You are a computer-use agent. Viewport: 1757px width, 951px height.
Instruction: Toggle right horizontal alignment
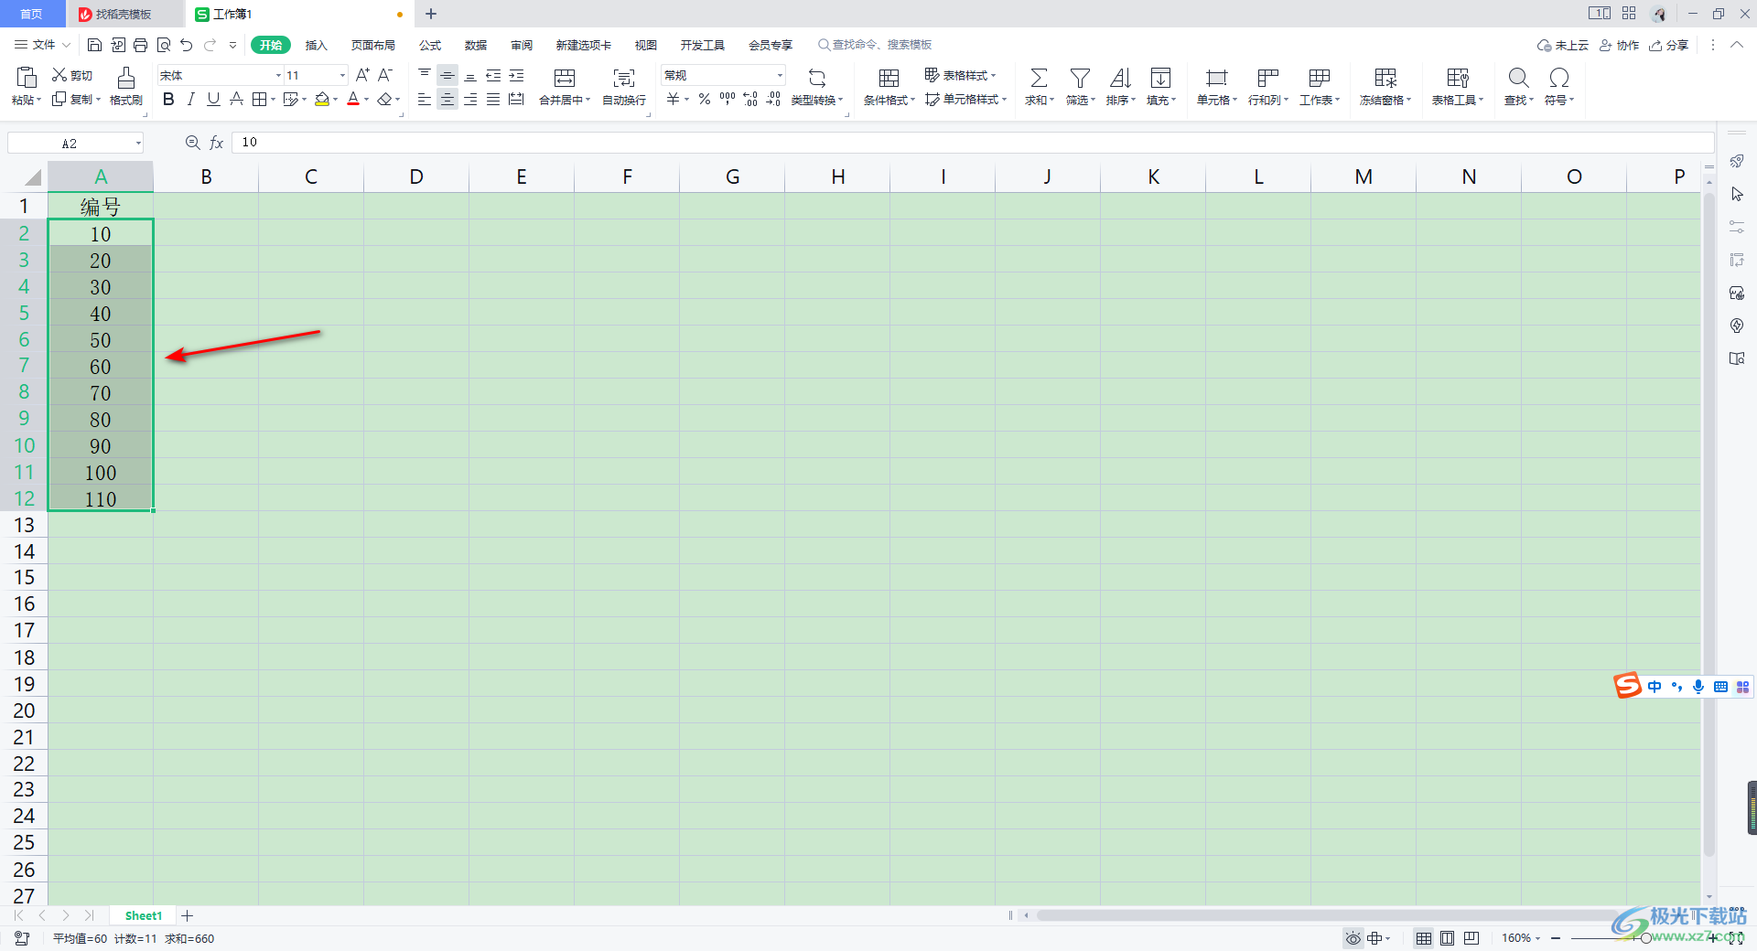(470, 99)
